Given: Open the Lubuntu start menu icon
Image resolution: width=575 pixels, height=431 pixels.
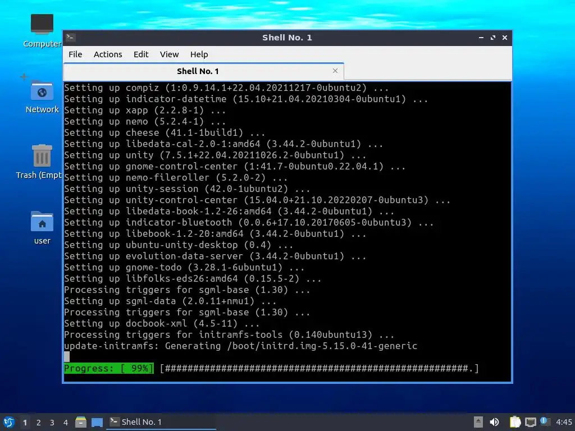Looking at the screenshot, I should [9, 422].
